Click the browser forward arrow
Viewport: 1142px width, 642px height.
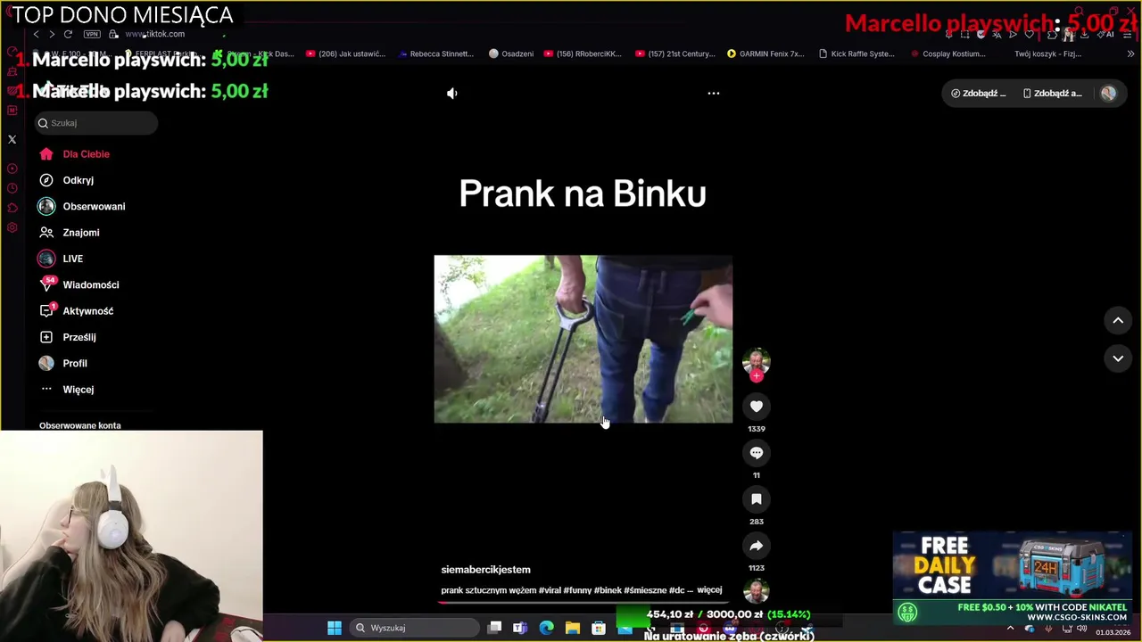tap(52, 34)
